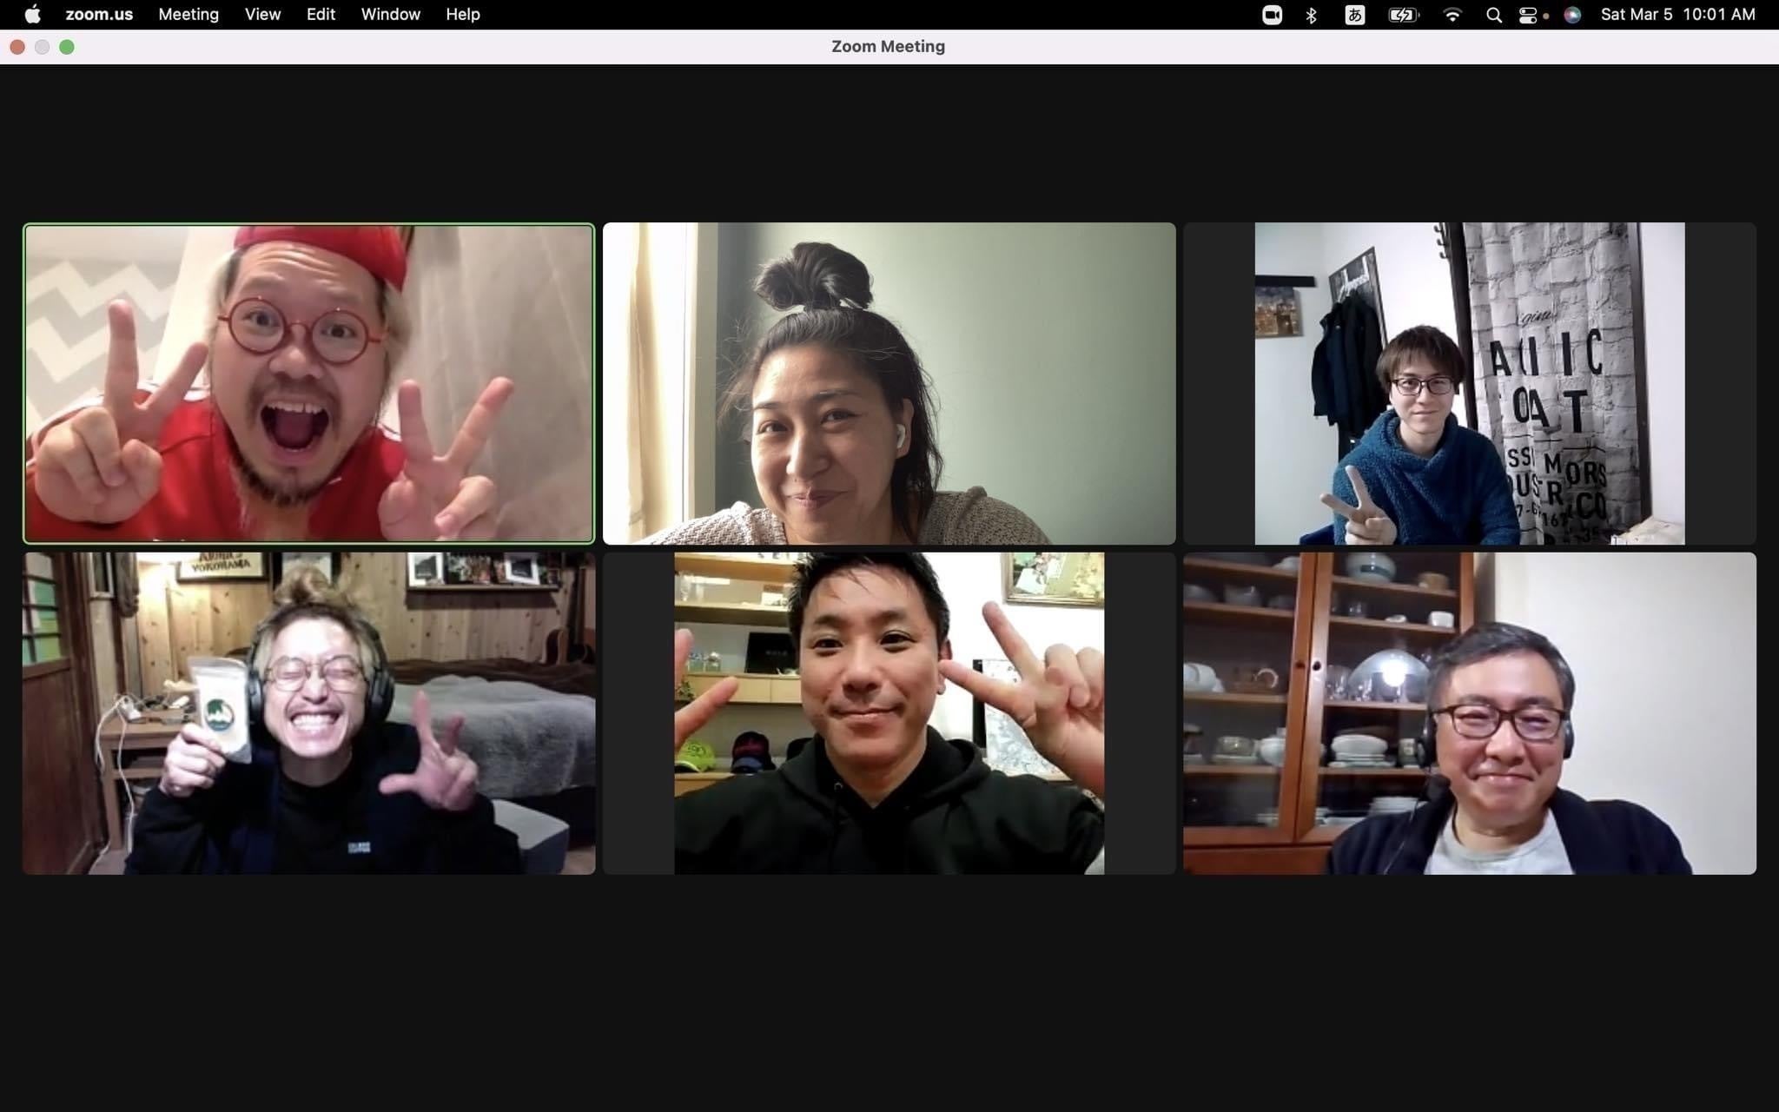This screenshot has height=1112, width=1779.
Task: Open Control Center toggles
Action: point(1528,15)
